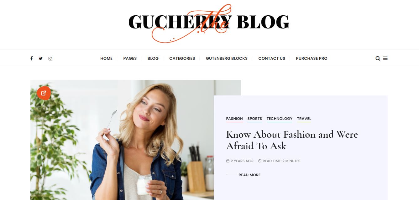
Task: Open the Twitter social icon
Action: 40,59
